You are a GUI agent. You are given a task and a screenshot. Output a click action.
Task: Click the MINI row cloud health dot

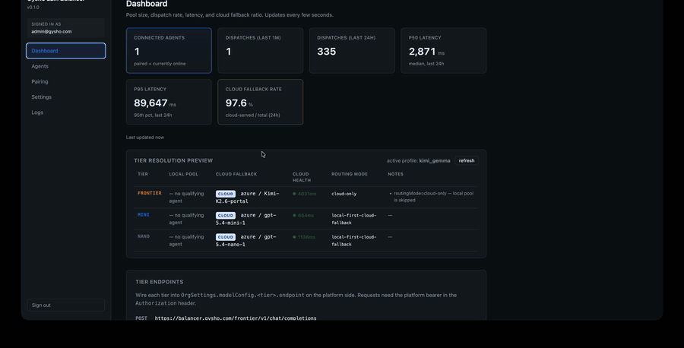coord(294,216)
